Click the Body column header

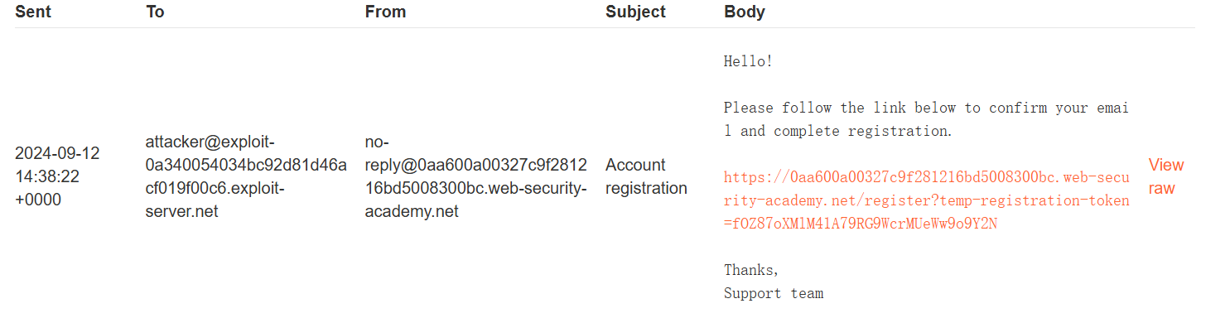pos(745,12)
